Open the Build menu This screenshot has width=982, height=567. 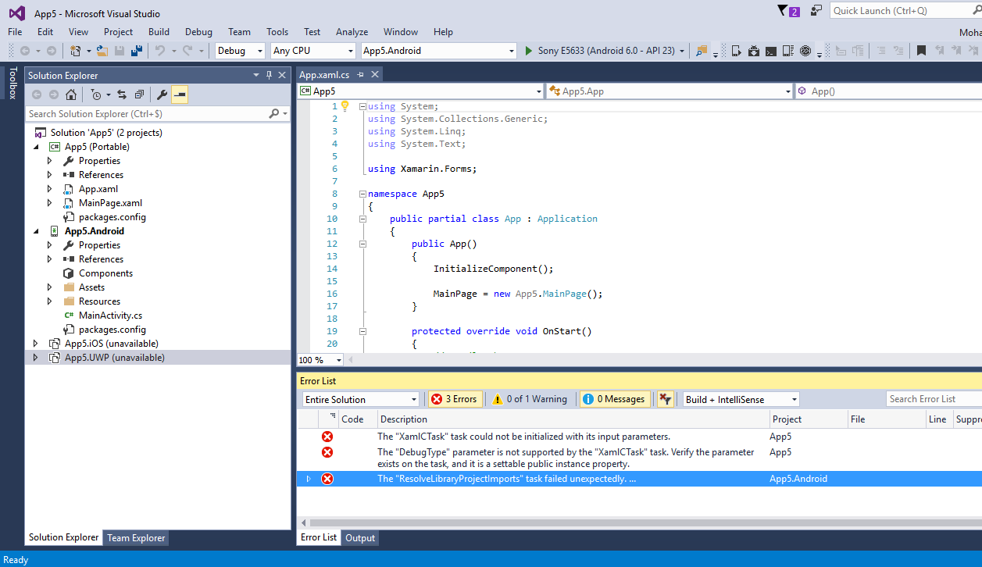point(159,32)
